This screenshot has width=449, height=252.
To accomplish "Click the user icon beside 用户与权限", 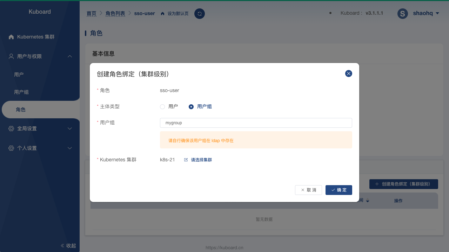I will (11, 56).
